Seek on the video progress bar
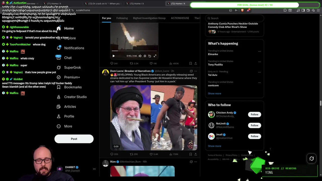The width and height of the screenshot is (322, 181). (x=134, y=51)
